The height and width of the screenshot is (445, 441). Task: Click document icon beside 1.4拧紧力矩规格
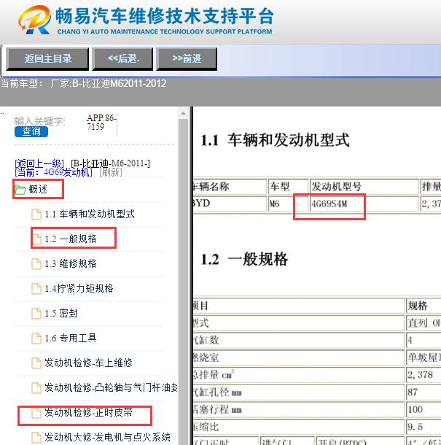36,289
